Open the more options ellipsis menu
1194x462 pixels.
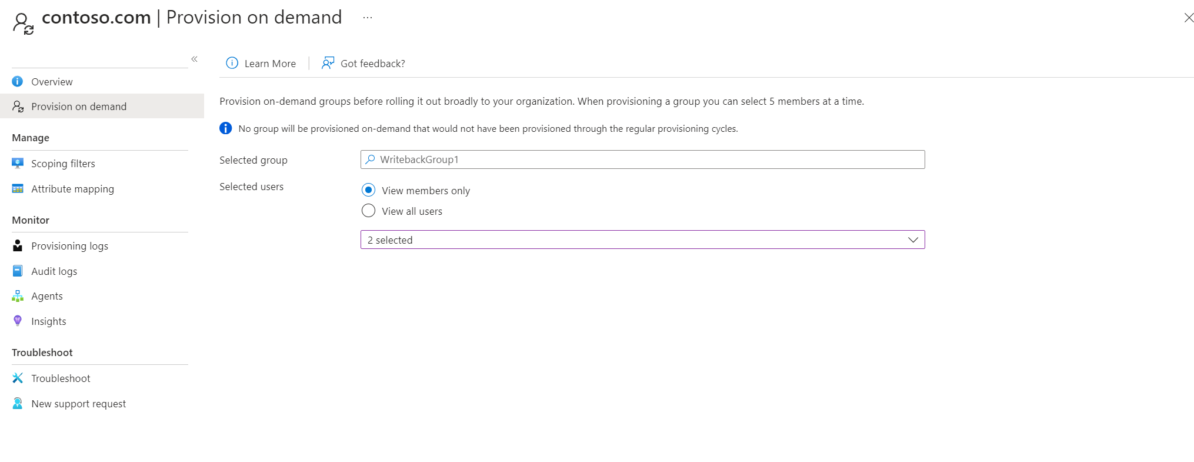tap(368, 18)
